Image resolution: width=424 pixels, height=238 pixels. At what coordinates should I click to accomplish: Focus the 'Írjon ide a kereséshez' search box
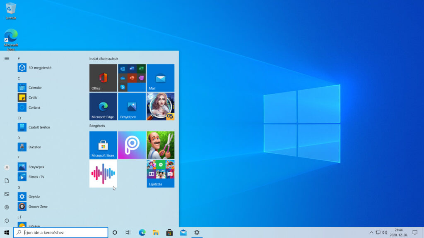tap(60, 232)
